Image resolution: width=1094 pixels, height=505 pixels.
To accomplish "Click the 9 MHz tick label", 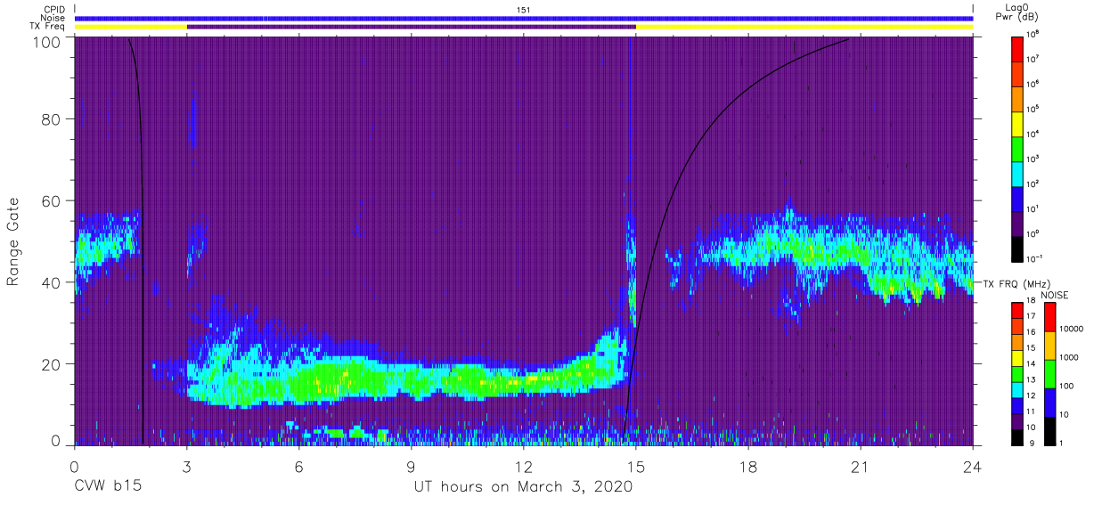I will click(1030, 443).
